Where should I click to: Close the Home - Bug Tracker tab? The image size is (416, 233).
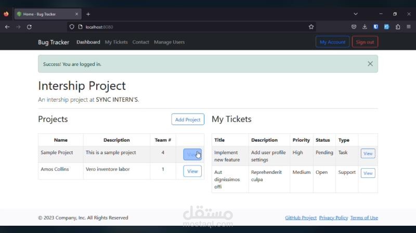(x=76, y=14)
